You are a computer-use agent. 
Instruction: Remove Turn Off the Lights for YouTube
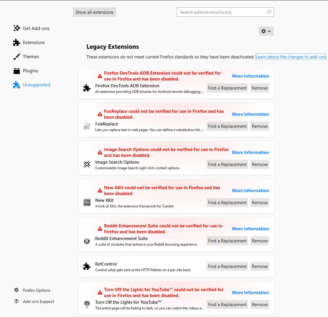[260, 304]
